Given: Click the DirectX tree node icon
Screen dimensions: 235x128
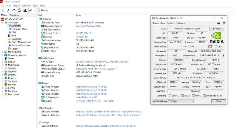Looking at the screenshot, I should tap(6, 75).
